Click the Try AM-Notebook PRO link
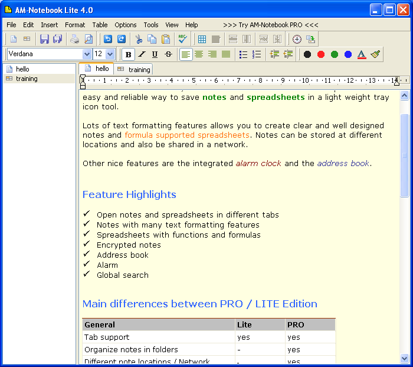The width and height of the screenshot is (413, 367). [x=271, y=25]
